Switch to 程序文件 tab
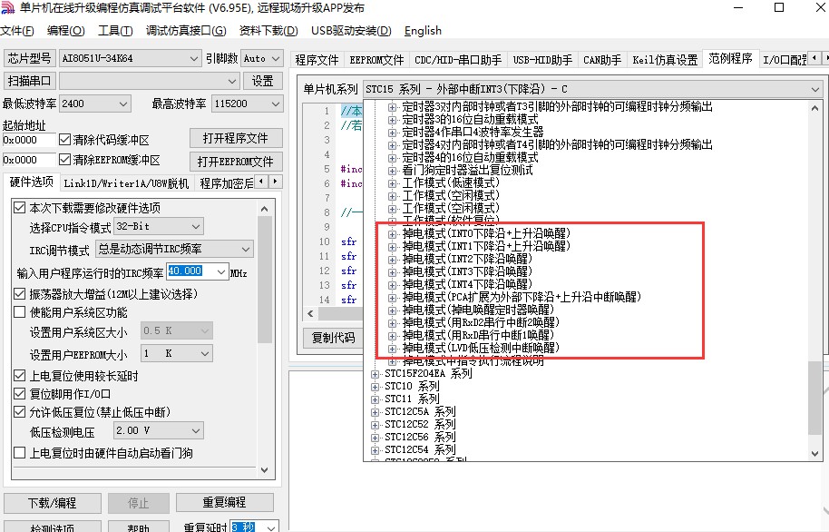The width and height of the screenshot is (829, 532). click(x=317, y=60)
